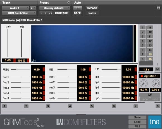Click the red button beside gain 0 dB
Viewport: 162px width, 129px height.
[15, 60]
